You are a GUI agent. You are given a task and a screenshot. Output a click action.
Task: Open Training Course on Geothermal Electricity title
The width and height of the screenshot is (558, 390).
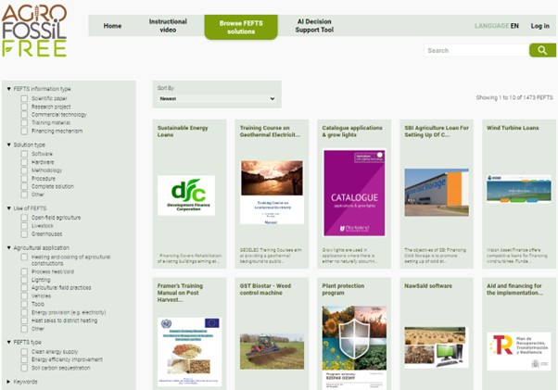coord(270,132)
